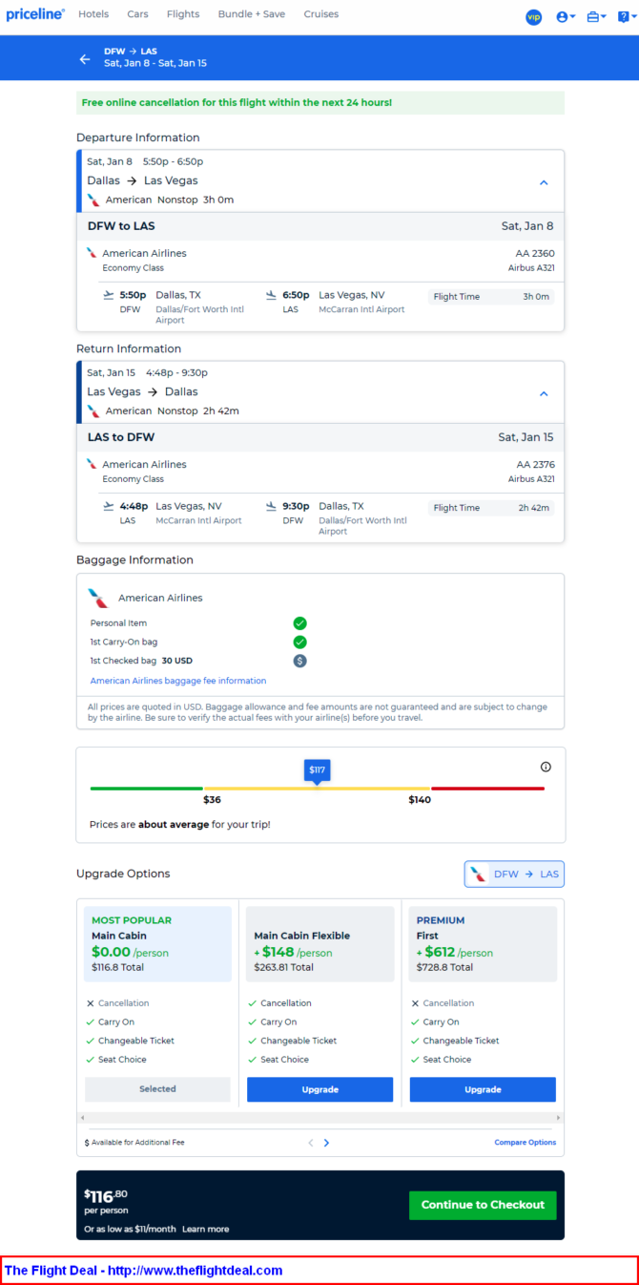639x1285 pixels.
Task: Collapse the return flight details
Action: tap(544, 393)
